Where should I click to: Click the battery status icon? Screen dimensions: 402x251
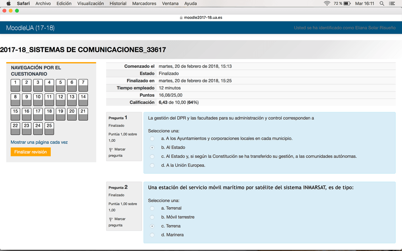coord(347,3)
